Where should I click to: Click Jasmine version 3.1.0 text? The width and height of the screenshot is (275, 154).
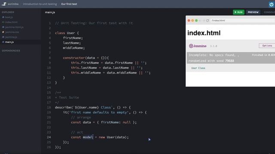[214, 46]
